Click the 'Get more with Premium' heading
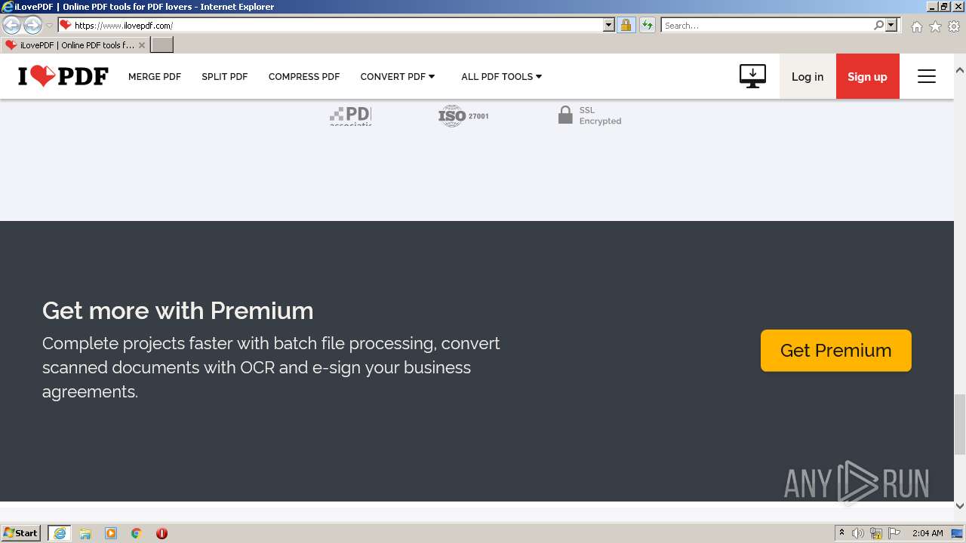Viewport: 966px width, 543px height. pyautogui.click(x=178, y=311)
